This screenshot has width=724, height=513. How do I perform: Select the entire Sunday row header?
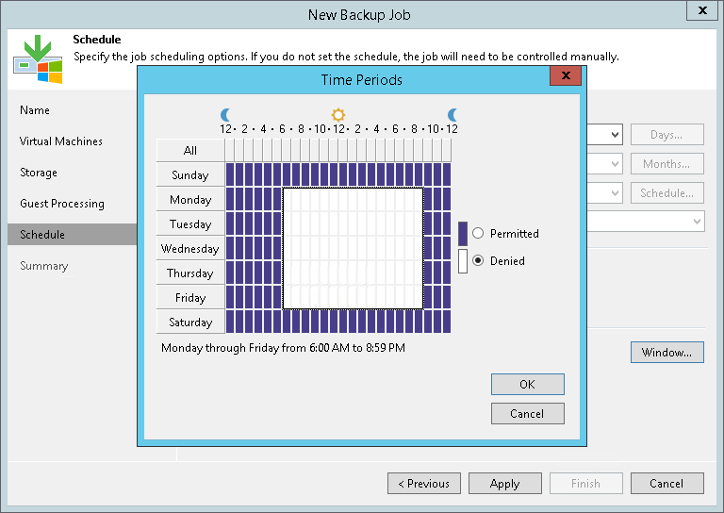pyautogui.click(x=190, y=175)
